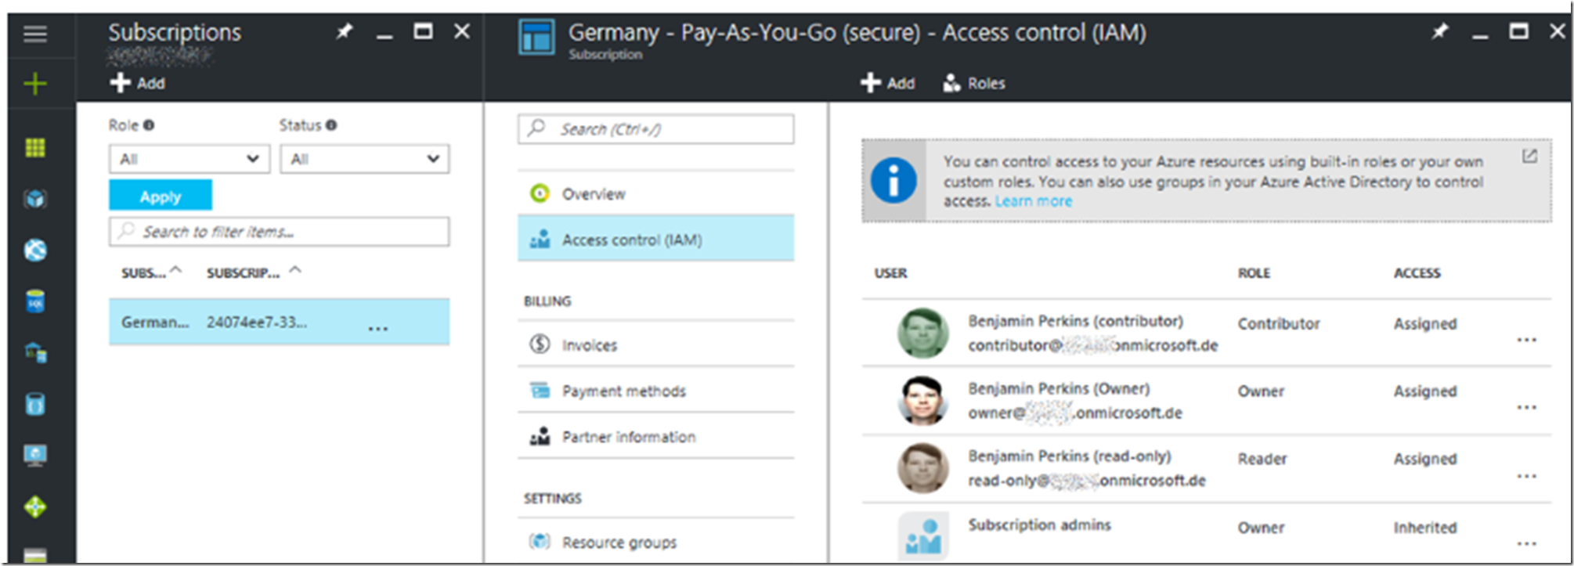Viewport: 1574px width, 566px height.
Task: Click the Status filter info icon
Action: pos(331,125)
